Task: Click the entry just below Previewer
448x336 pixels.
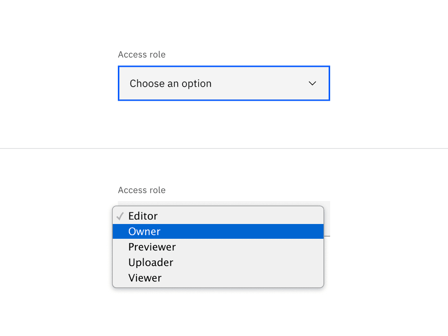Action: tap(151, 262)
